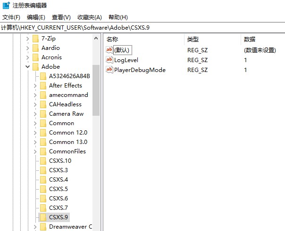Click the CSXS.5 folder icon
Image resolution: width=285 pixels, height=231 pixels.
pos(43,189)
